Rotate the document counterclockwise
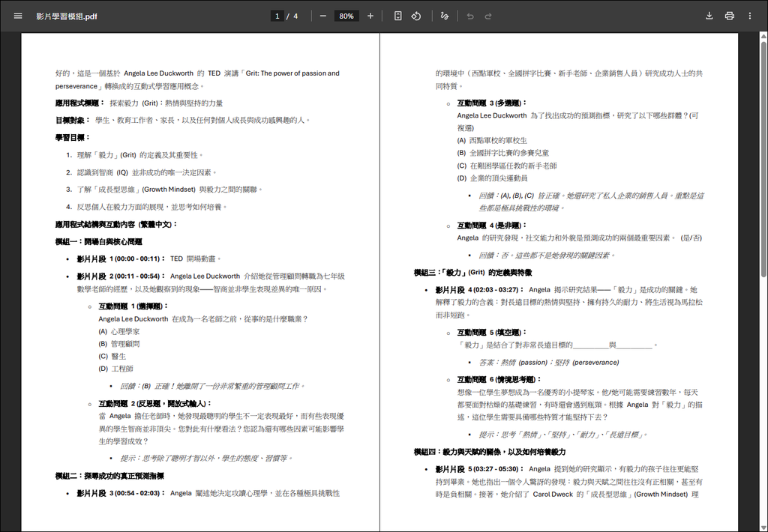Screen dimensions: 768x532 (x=415, y=16)
